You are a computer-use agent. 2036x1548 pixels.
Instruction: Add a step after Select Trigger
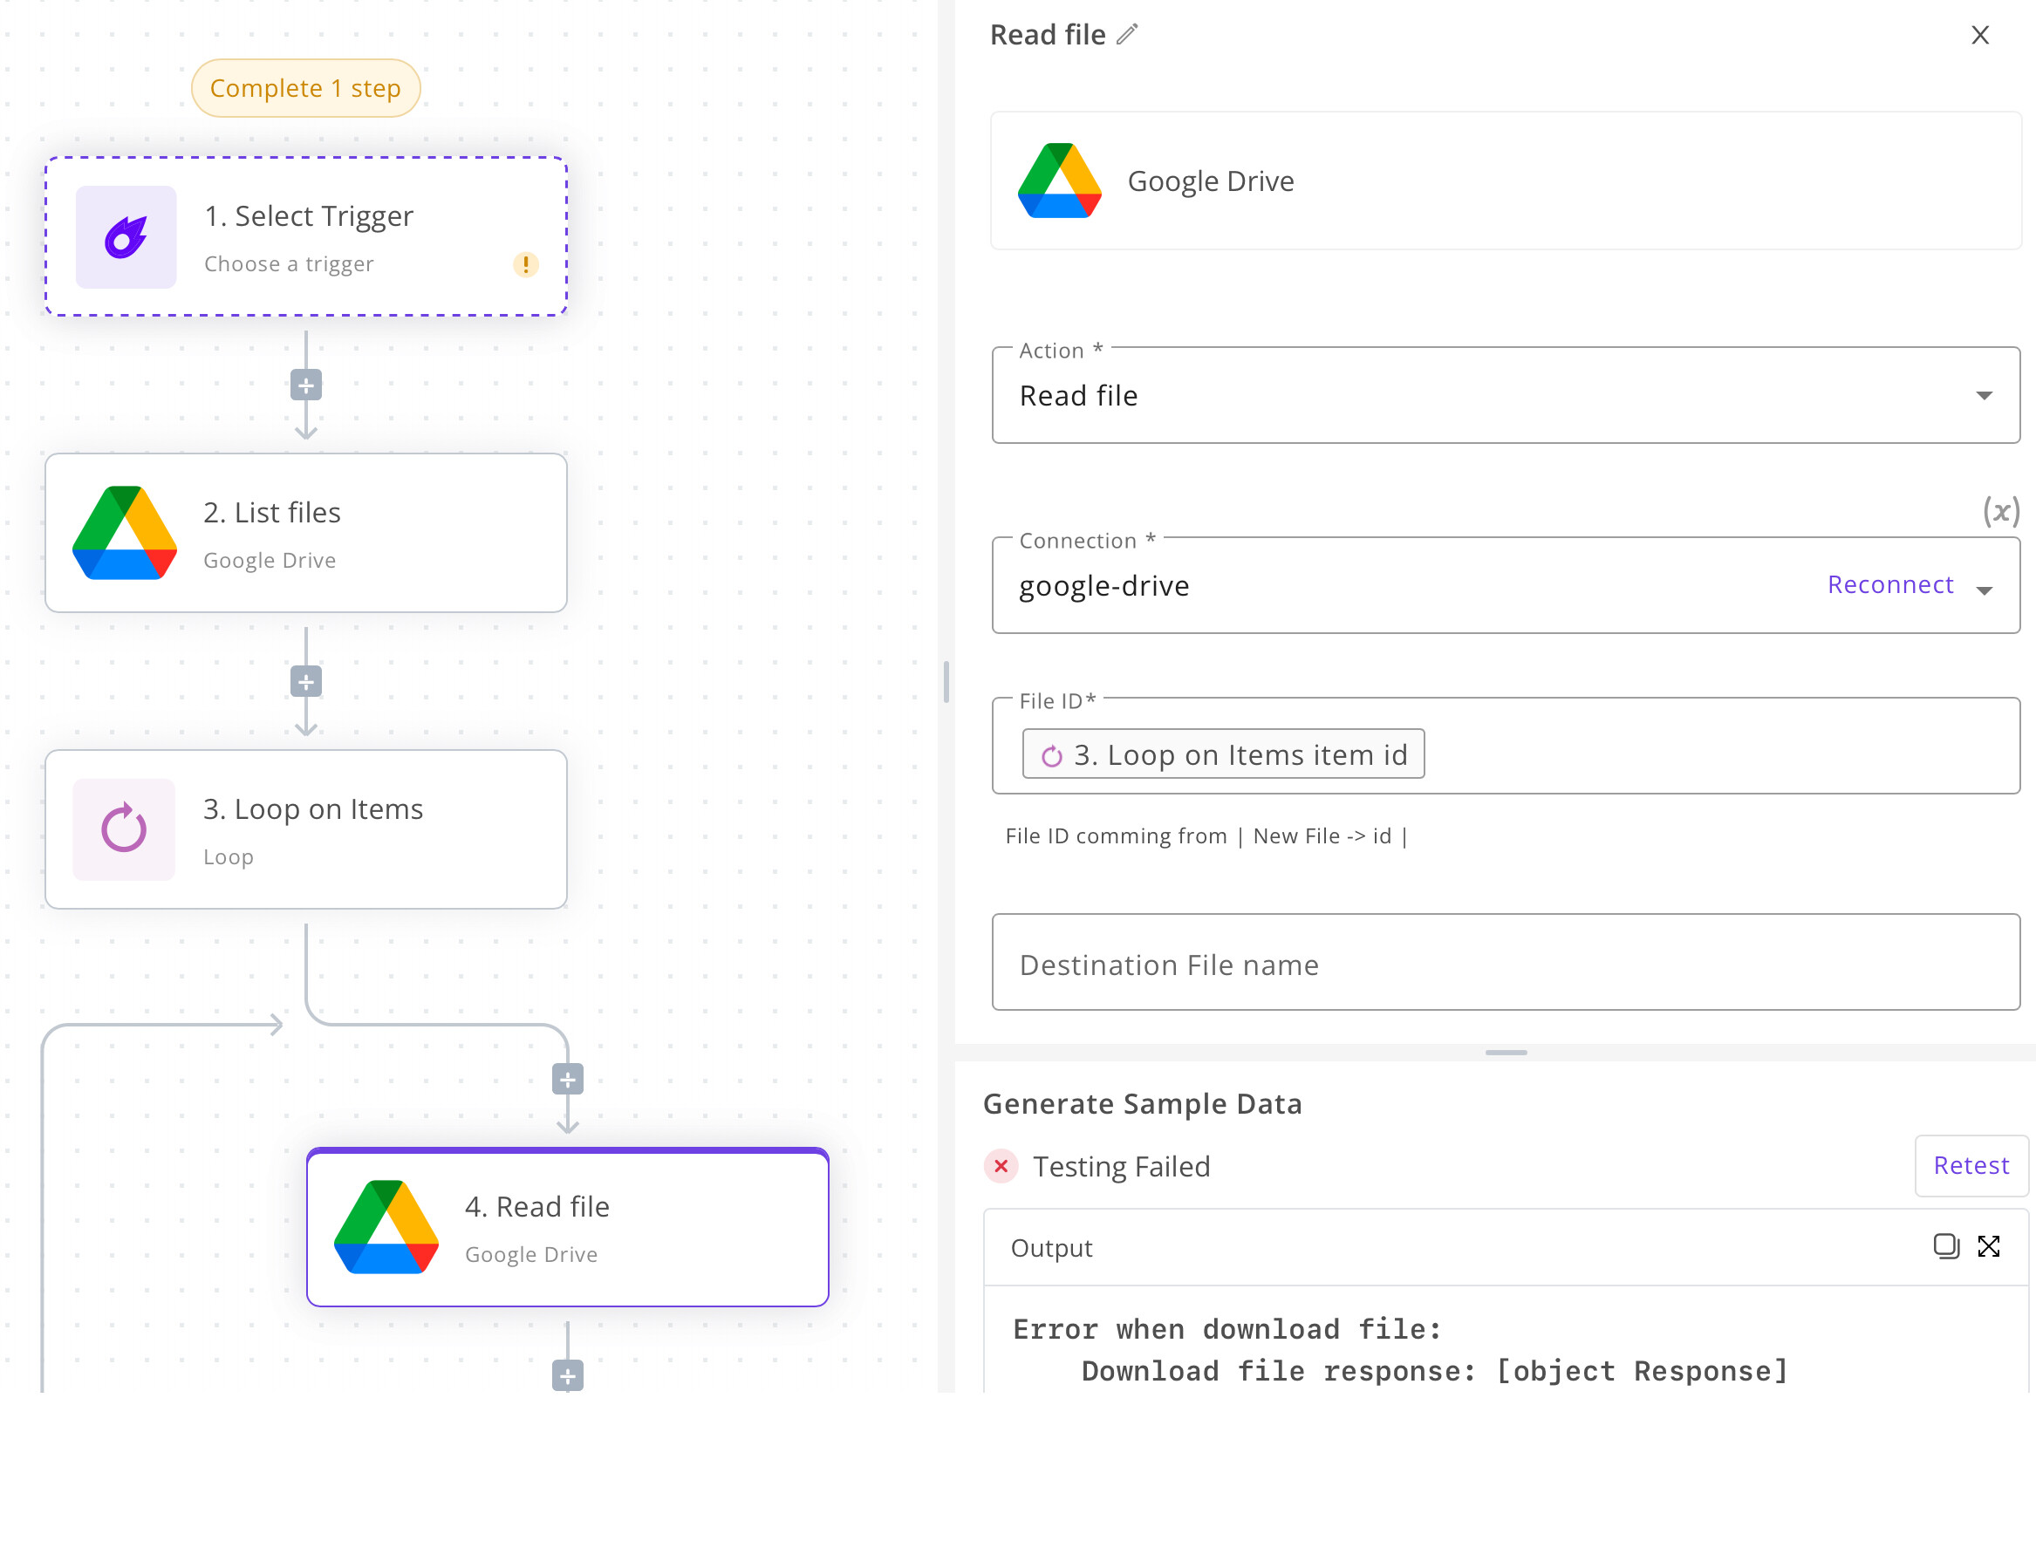(x=305, y=385)
